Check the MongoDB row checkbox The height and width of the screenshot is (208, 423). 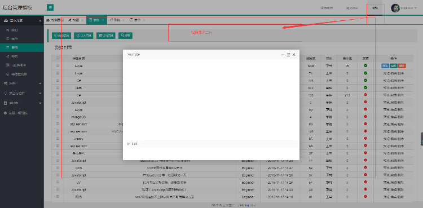(x=58, y=117)
